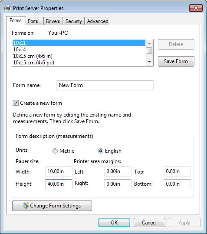Click the forms list scroll up arrow
Screen dimensions: 207x234
(149, 43)
